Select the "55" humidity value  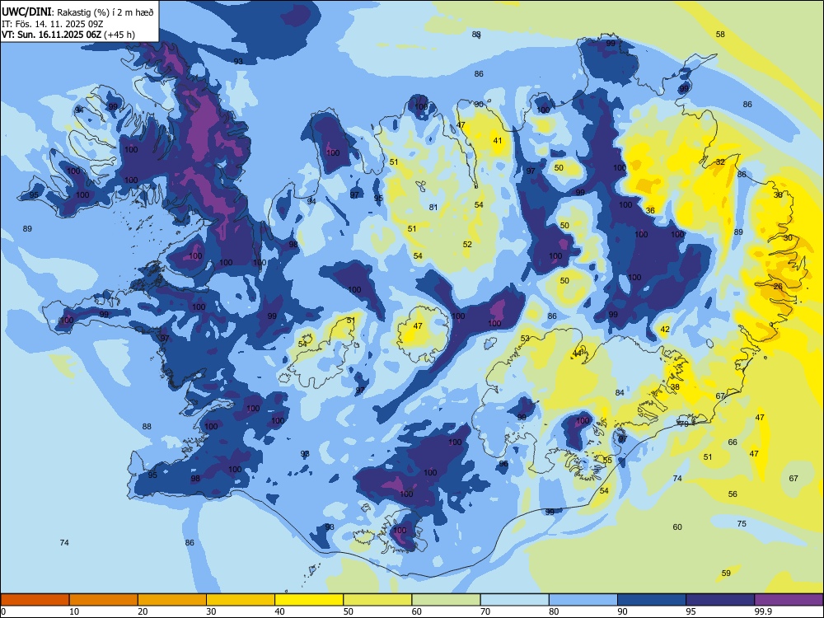tap(607, 460)
